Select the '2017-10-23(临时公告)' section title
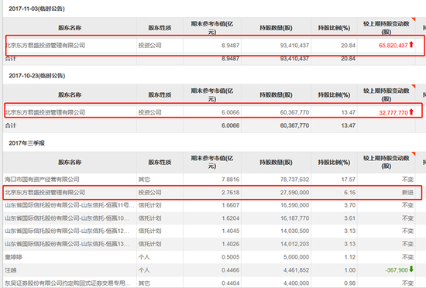 point(37,76)
